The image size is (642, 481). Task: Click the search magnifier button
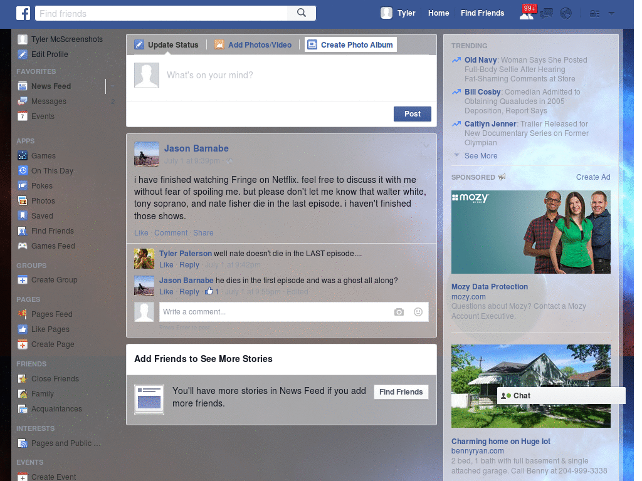pyautogui.click(x=302, y=13)
